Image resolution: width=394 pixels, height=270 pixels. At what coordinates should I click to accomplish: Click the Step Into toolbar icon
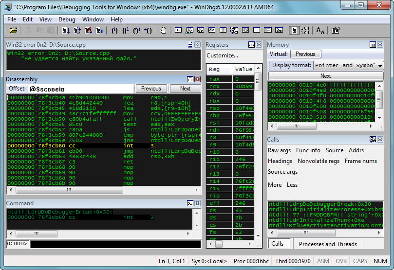(x=114, y=30)
